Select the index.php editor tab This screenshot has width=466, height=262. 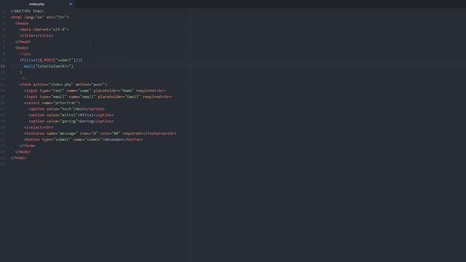(x=37, y=4)
